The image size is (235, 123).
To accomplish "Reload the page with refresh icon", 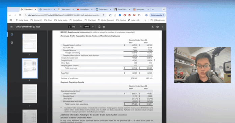I will (20, 15).
